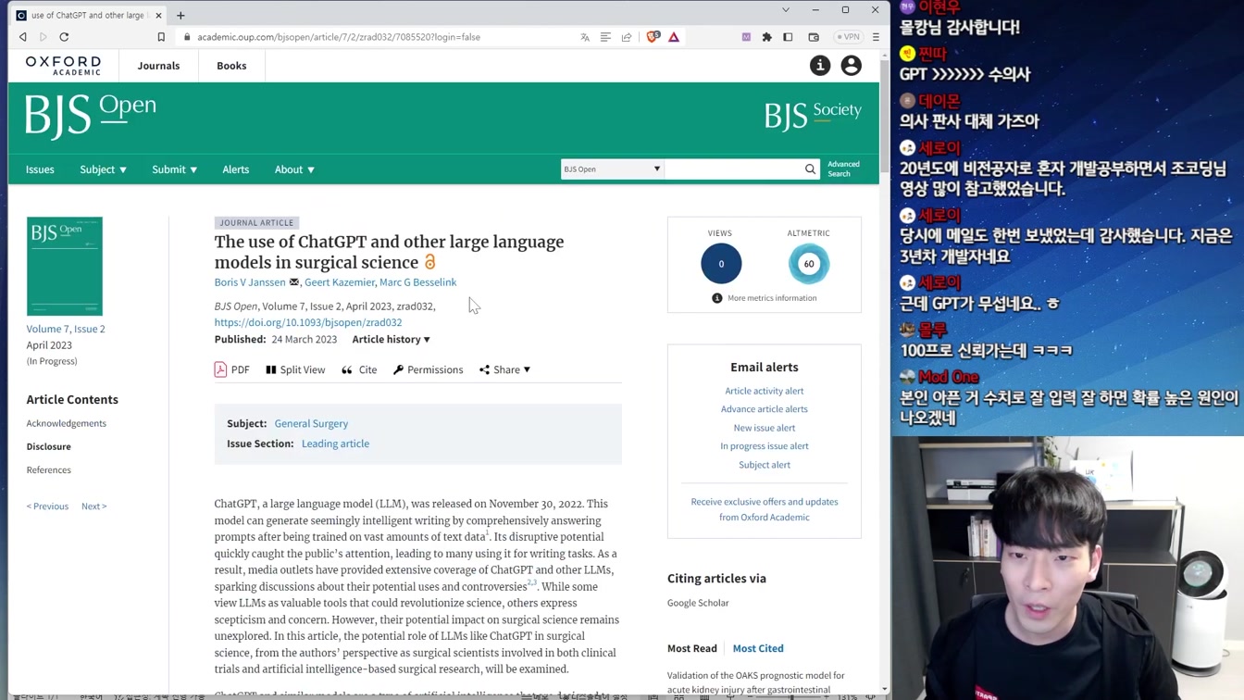
Task: Switch to Most Cited tab
Action: click(758, 648)
